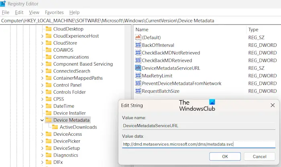Click the PreventDeviceMetadataFromNetwork value name
This screenshot has width=281, height=167.
[x=182, y=83]
